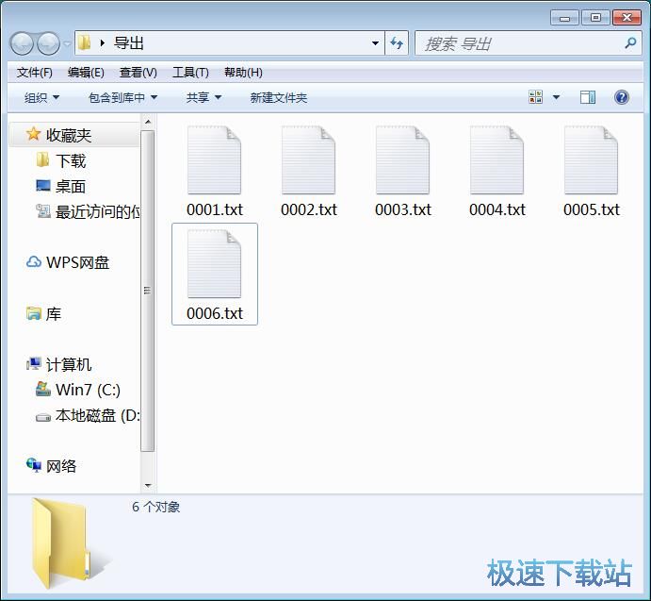Open the recent pages dropdown beside Forward

67,43
